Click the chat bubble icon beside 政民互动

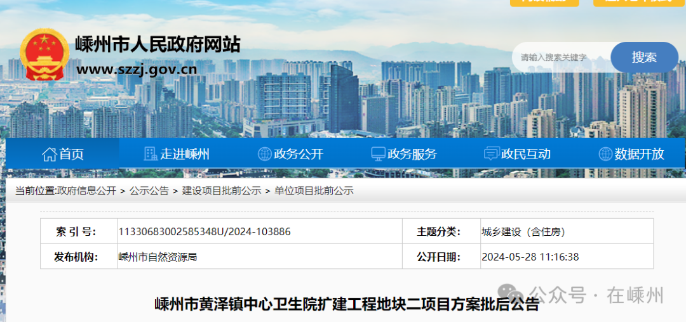click(491, 154)
